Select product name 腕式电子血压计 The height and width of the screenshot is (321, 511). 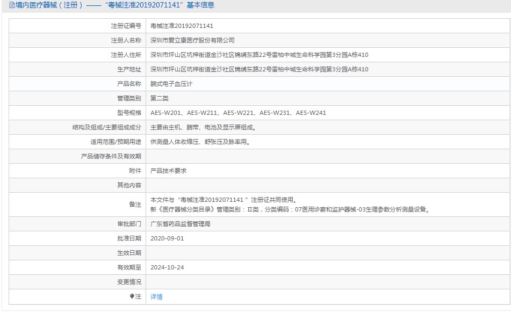[171, 84]
